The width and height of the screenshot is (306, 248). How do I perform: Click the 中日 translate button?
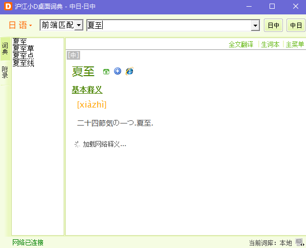[x=296, y=25]
